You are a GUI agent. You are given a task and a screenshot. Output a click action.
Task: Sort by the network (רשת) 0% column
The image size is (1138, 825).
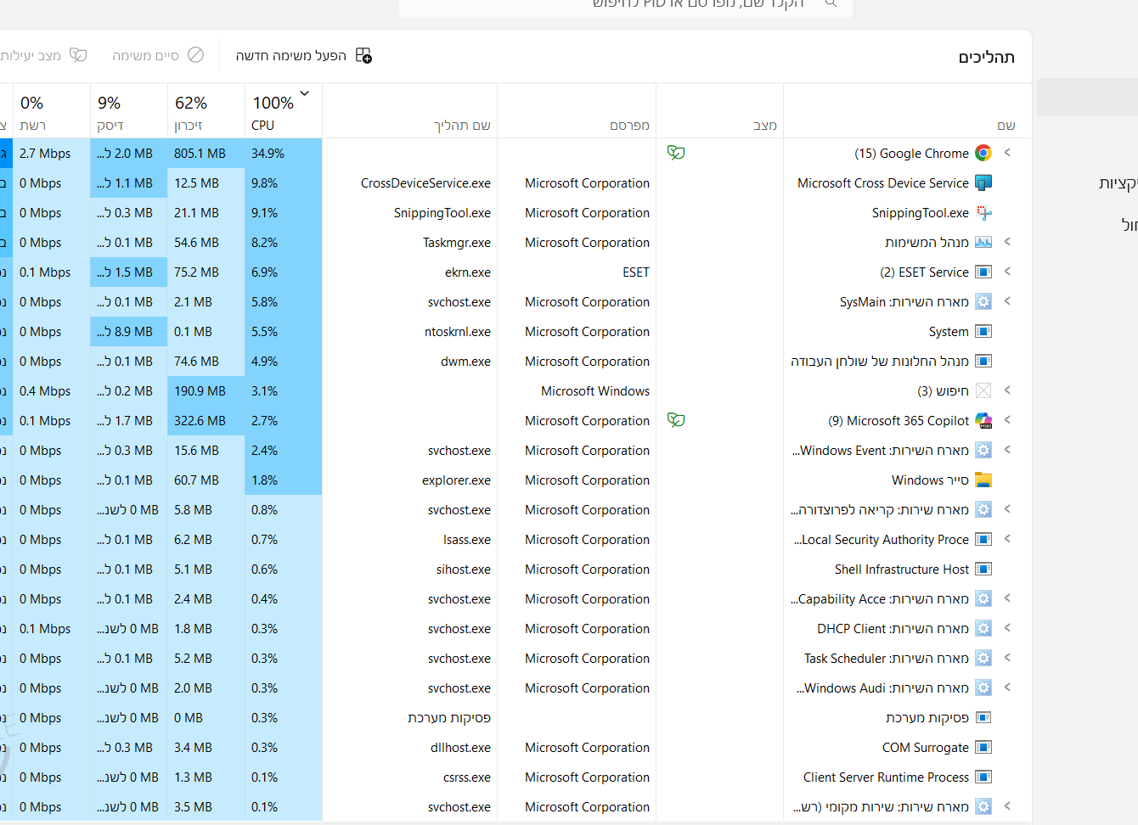[x=52, y=111]
